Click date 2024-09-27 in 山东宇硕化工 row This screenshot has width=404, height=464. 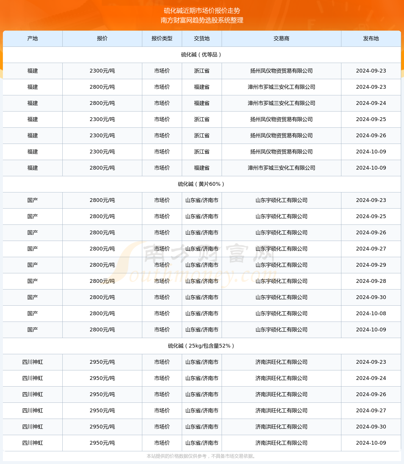[371, 249]
